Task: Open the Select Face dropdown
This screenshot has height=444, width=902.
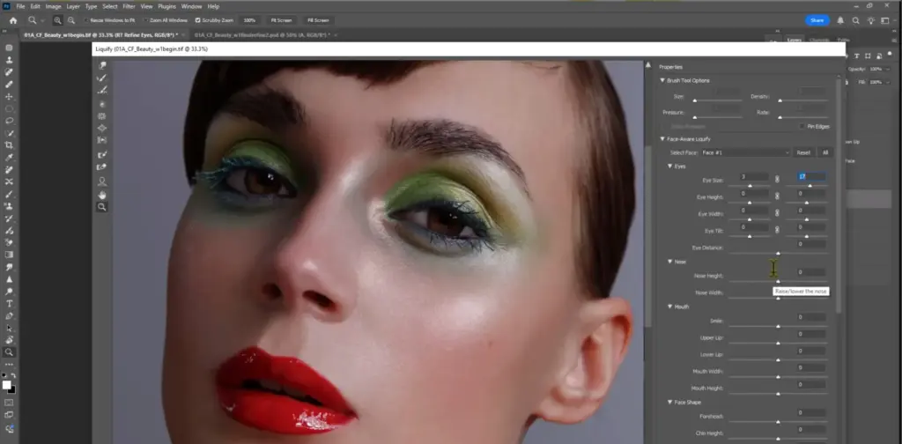Action: pyautogui.click(x=745, y=152)
